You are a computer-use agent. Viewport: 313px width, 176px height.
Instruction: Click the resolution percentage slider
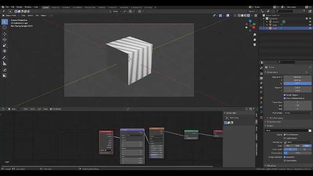[297, 84]
